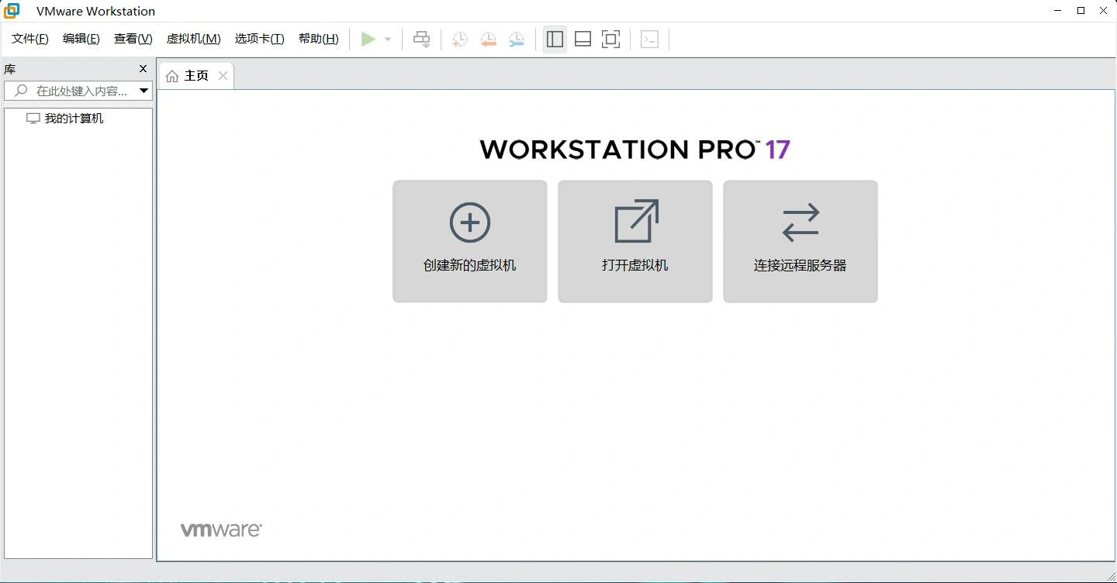Maximize the VMware Workstation window

(x=1081, y=11)
